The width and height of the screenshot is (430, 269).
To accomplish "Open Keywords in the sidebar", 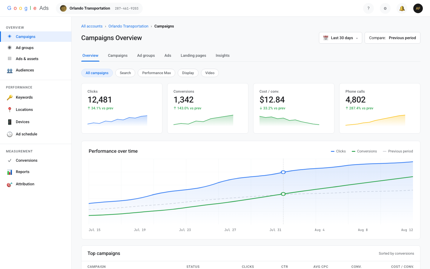I will pyautogui.click(x=36, y=97).
